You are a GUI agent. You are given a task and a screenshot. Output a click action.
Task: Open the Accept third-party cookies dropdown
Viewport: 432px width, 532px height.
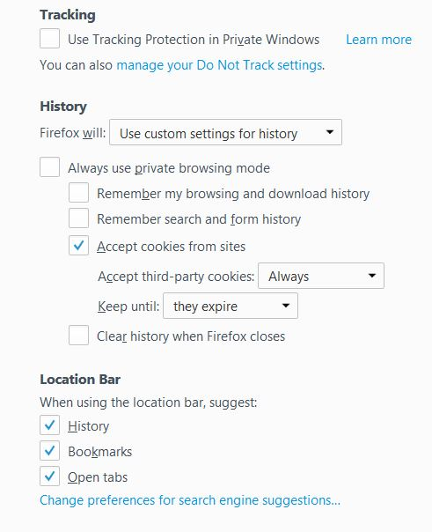321,276
